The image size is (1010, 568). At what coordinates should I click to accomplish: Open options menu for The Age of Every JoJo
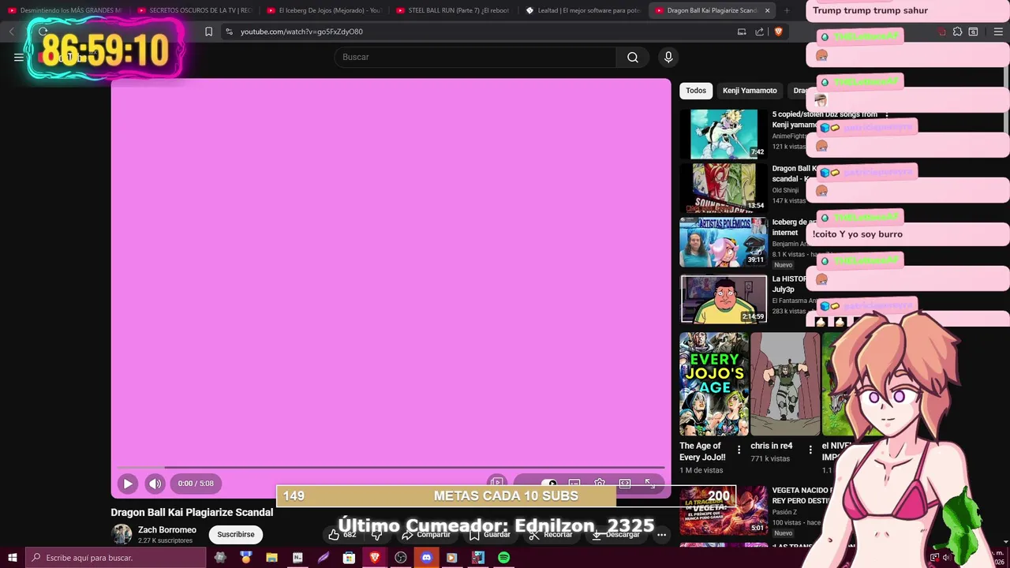[739, 450]
